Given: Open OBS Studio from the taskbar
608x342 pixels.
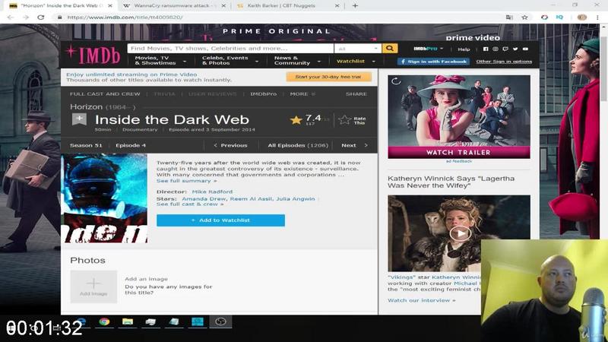Looking at the screenshot, I should [220, 321].
